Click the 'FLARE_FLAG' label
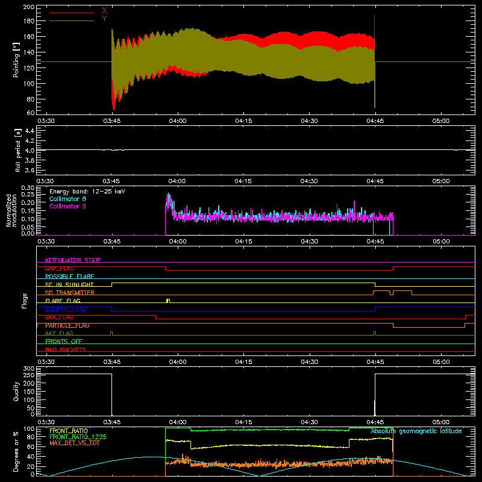This screenshot has height=482, width=482. (63, 301)
